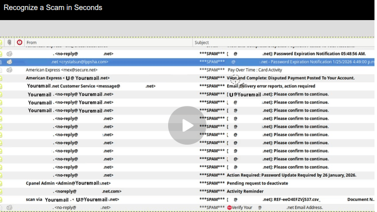Click status icon beside Password Expiration 05:48:56 AM row
This screenshot has width=377, height=212.
[10, 54]
